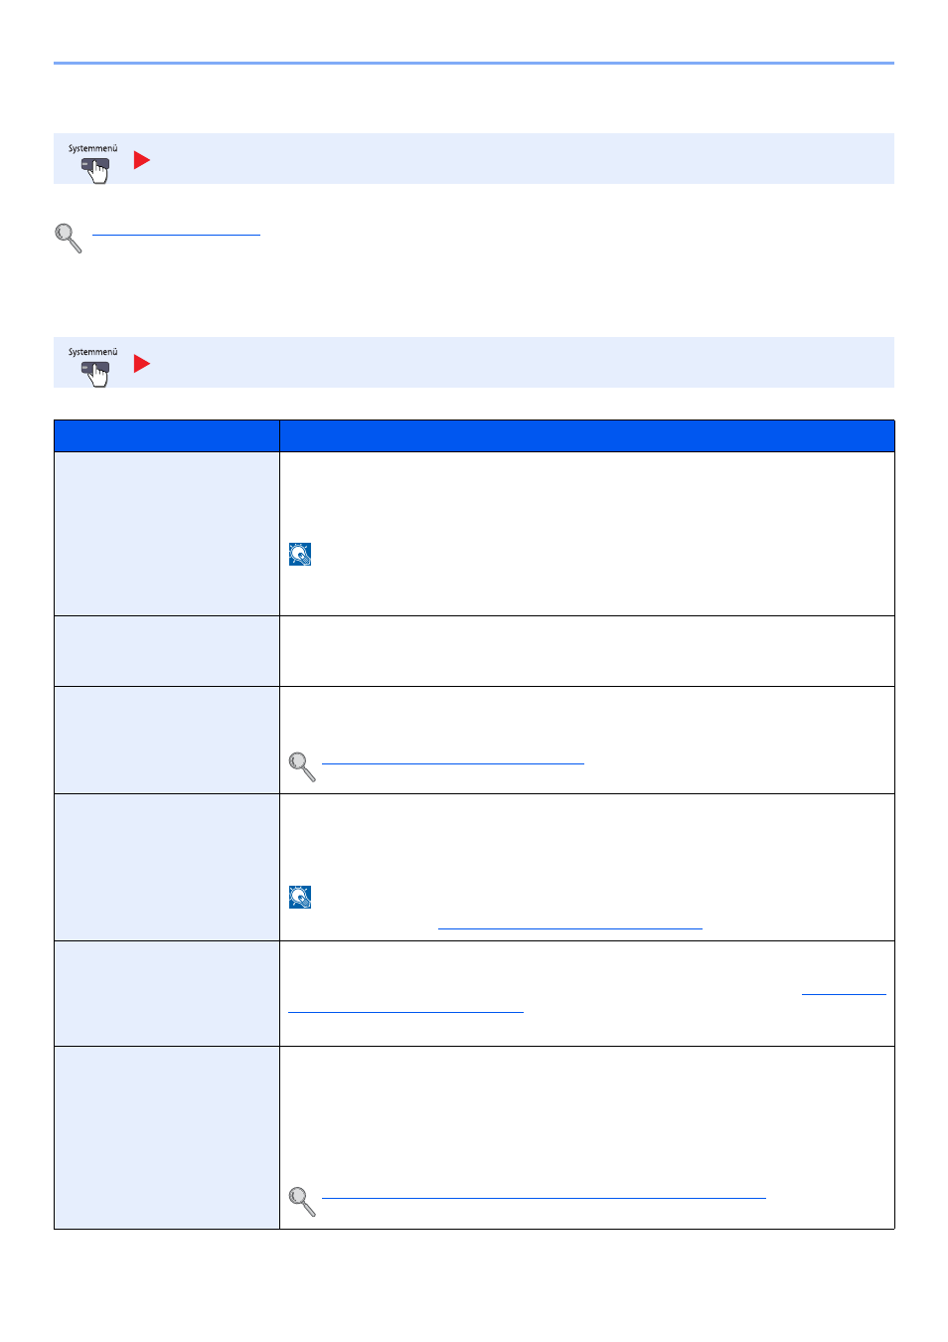
Task: Open the link below the fourth row note icon
Action: tap(569, 923)
